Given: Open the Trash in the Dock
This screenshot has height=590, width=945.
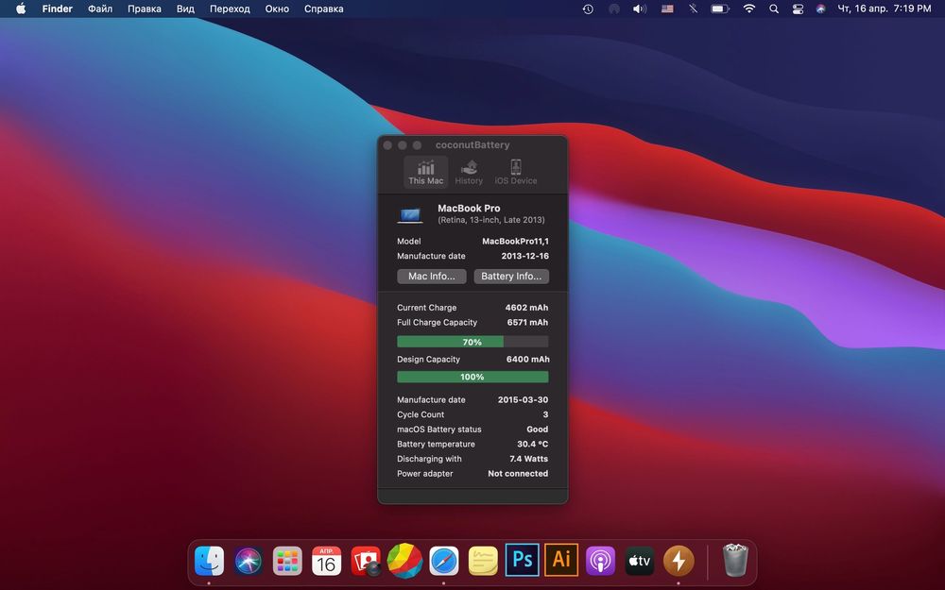Looking at the screenshot, I should pyautogui.click(x=735, y=560).
